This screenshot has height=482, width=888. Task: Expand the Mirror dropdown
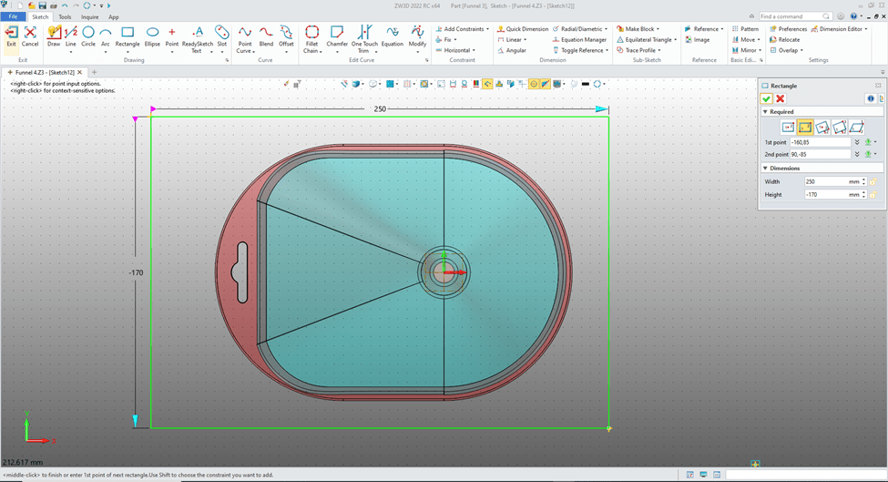pyautogui.click(x=760, y=51)
